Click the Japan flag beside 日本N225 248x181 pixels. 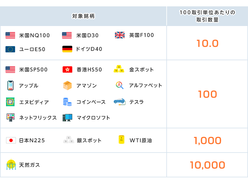point(11,140)
